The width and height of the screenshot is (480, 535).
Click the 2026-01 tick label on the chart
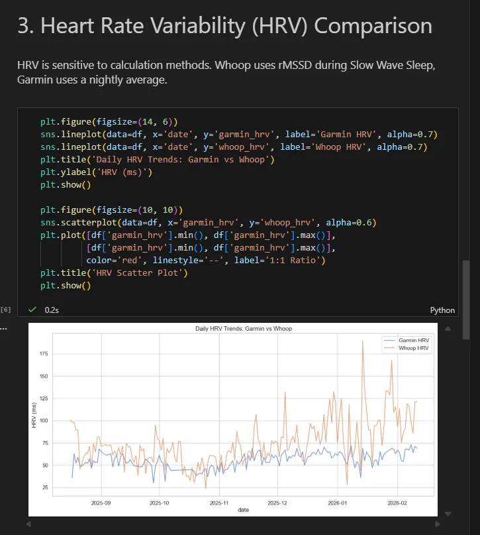(338, 503)
